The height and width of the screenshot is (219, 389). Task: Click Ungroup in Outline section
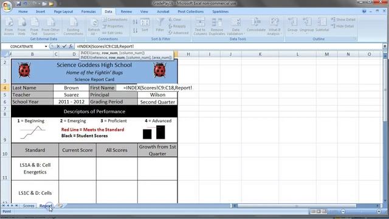[x=306, y=26]
